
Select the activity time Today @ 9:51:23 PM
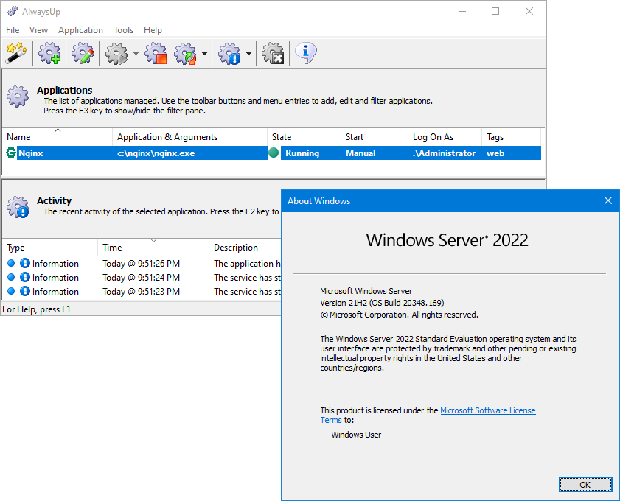(141, 291)
